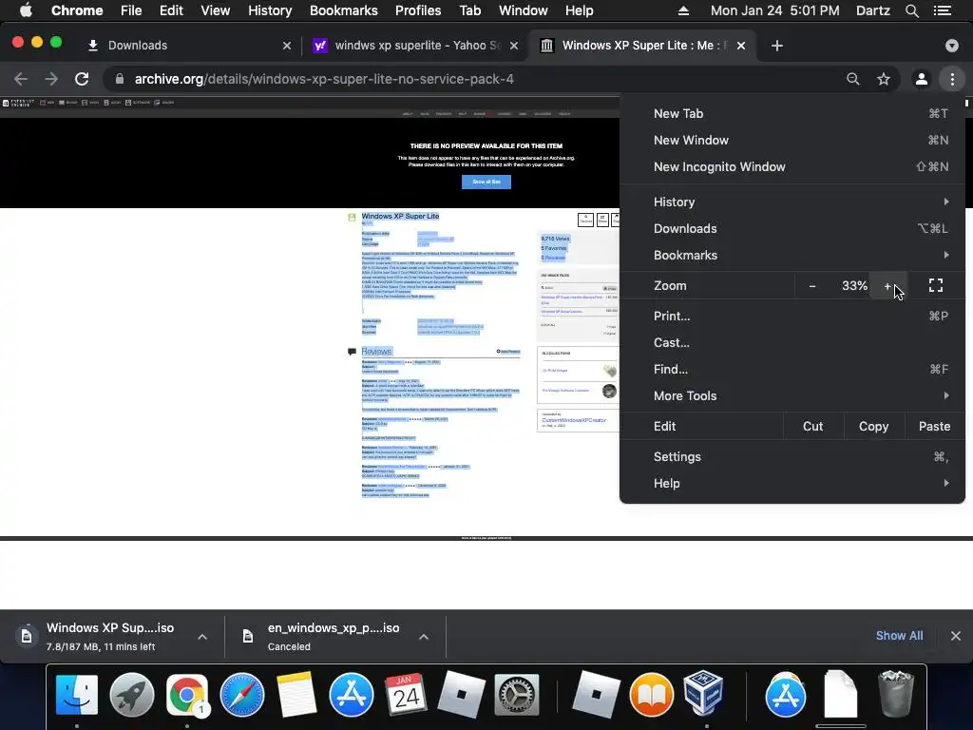The width and height of the screenshot is (973, 730).
Task: Reload the archive.org page
Action: (x=82, y=79)
